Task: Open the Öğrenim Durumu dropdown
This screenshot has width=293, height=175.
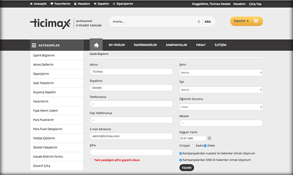Action: (x=221, y=107)
